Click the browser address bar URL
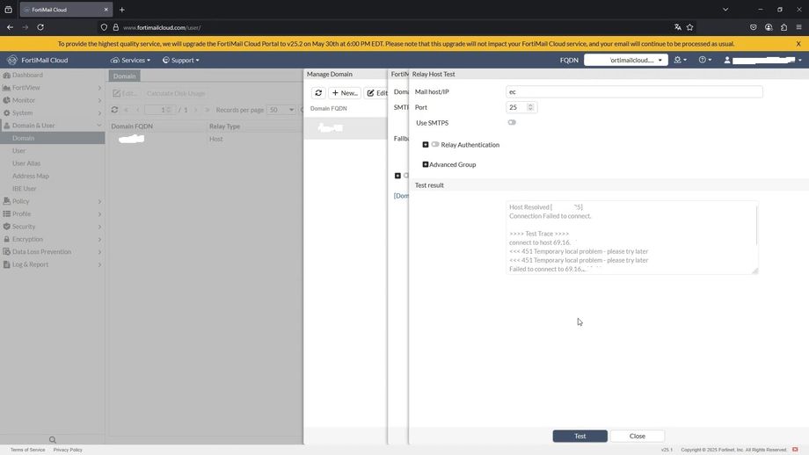809x455 pixels. (x=162, y=28)
